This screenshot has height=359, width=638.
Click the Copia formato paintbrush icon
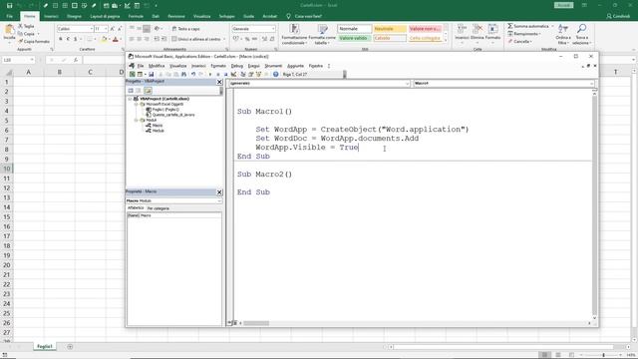pyautogui.click(x=21, y=42)
